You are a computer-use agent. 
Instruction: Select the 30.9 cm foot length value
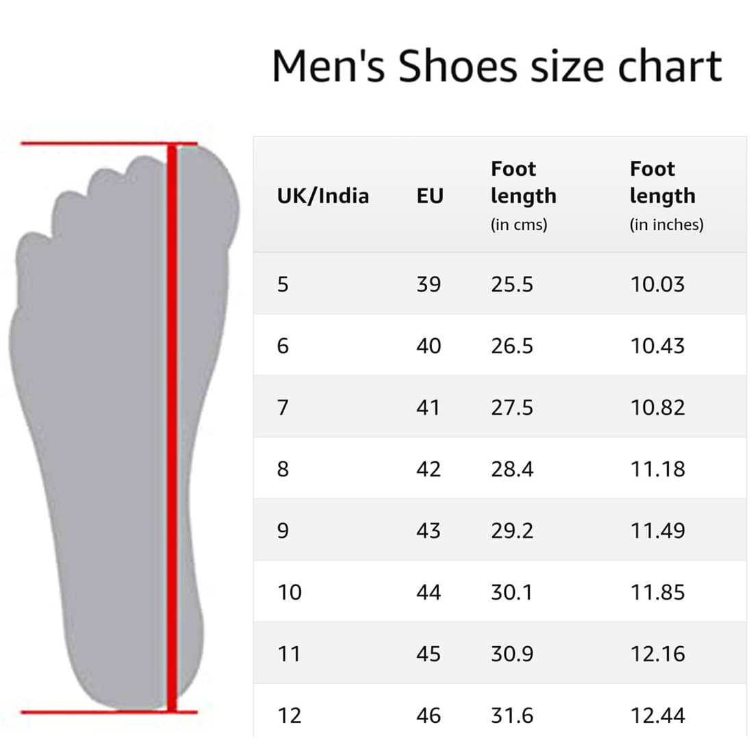pyautogui.click(x=512, y=654)
